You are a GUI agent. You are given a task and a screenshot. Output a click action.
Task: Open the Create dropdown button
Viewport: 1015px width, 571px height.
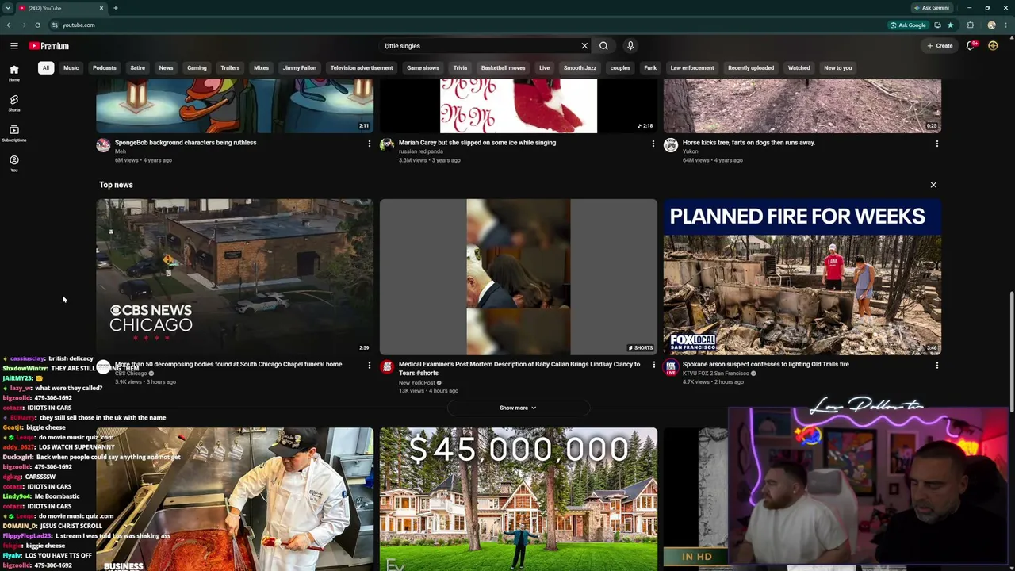[940, 46]
